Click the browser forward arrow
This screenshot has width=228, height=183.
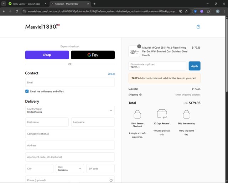tap(10, 11)
